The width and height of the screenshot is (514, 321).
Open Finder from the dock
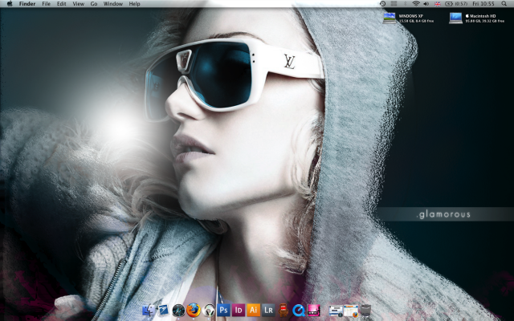(x=149, y=310)
